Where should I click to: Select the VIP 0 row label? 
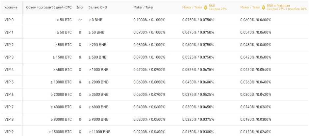[9, 20]
